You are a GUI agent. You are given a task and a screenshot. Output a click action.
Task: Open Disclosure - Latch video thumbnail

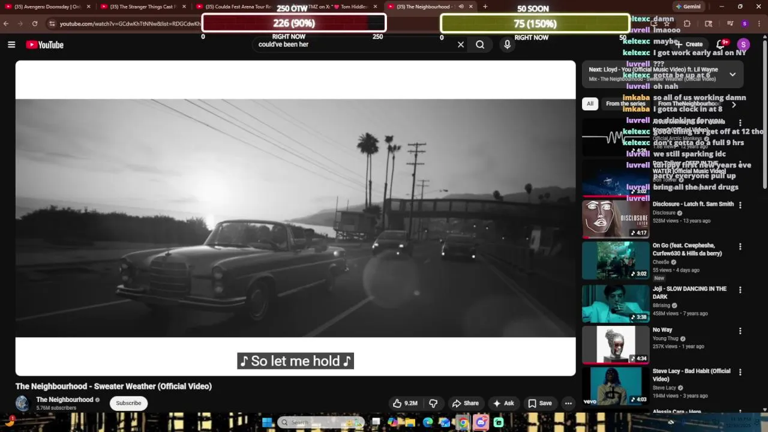click(x=616, y=219)
